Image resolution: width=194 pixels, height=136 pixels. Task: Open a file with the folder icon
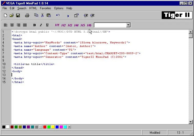coord(12,15)
